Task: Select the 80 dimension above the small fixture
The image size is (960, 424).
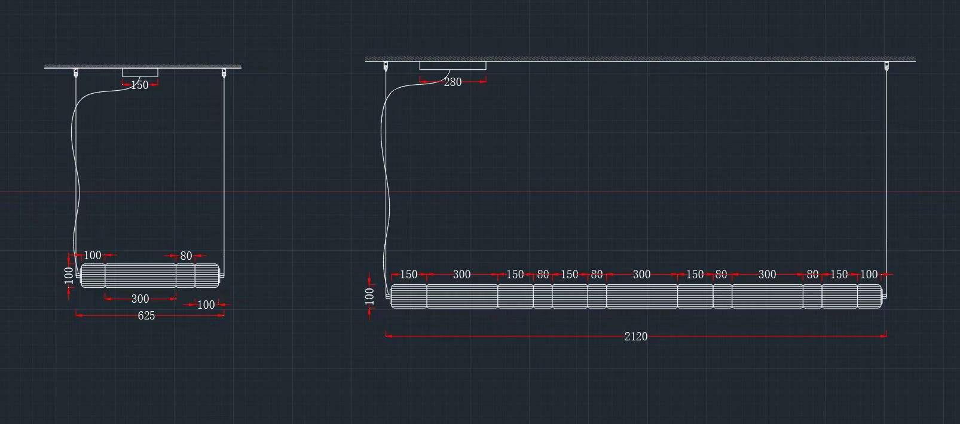Action: point(186,256)
